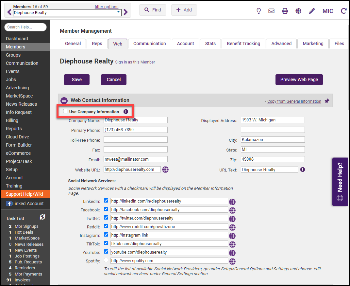Viewport: 350px width, 286px height.
Task: Click the Primary Phone input field
Action: click(x=135, y=130)
